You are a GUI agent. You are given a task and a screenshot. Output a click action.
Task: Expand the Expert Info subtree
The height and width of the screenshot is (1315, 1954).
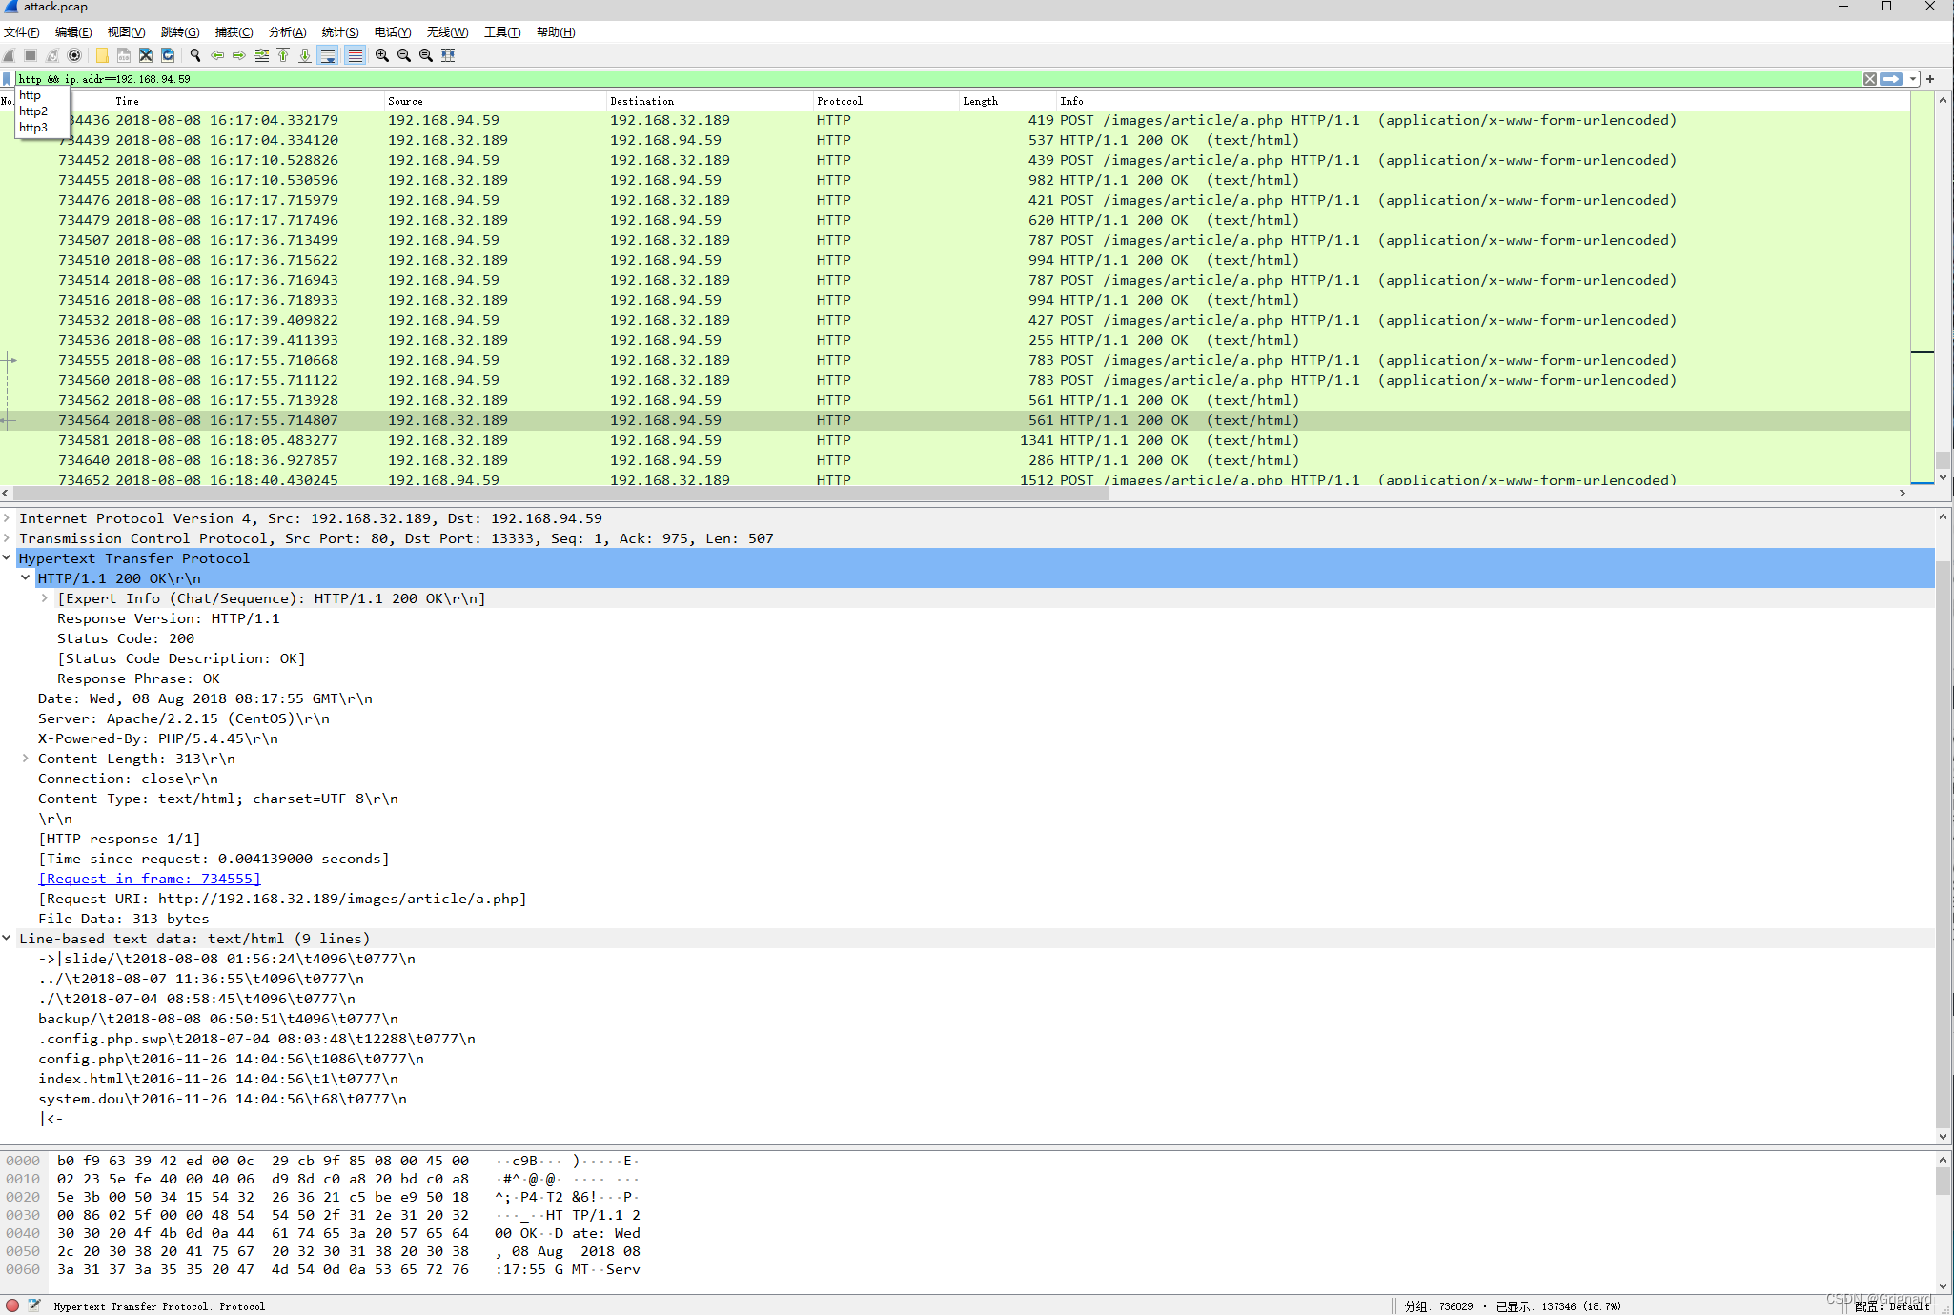[x=45, y=598]
